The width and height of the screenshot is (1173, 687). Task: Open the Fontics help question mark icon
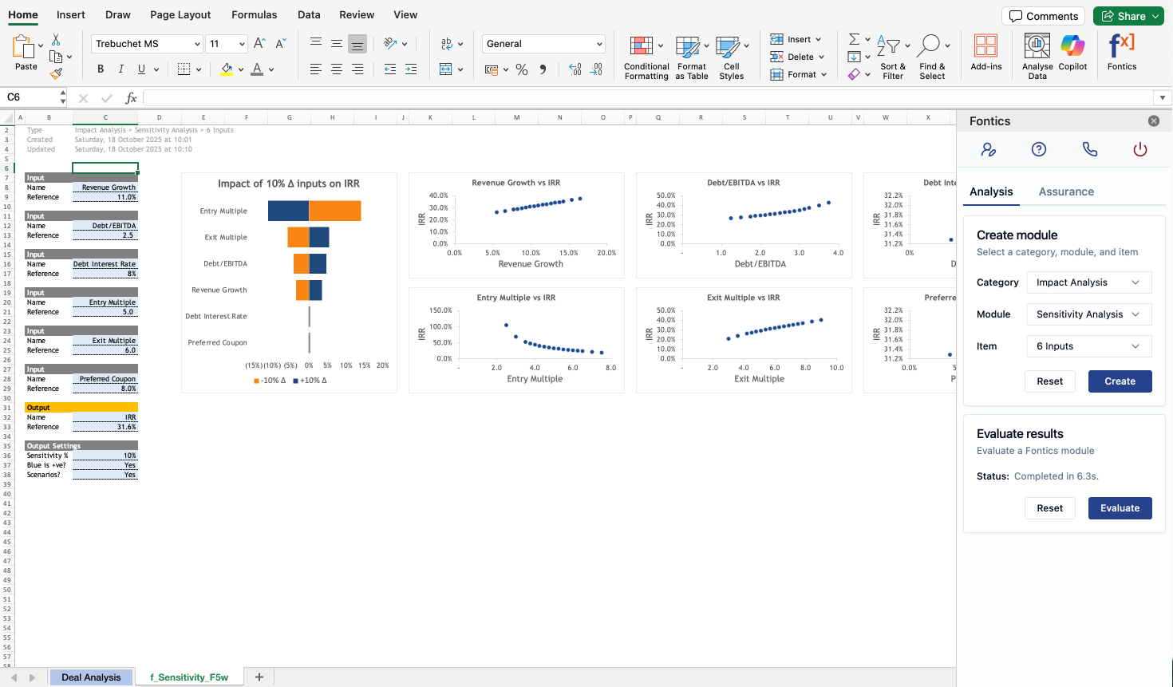tap(1038, 149)
